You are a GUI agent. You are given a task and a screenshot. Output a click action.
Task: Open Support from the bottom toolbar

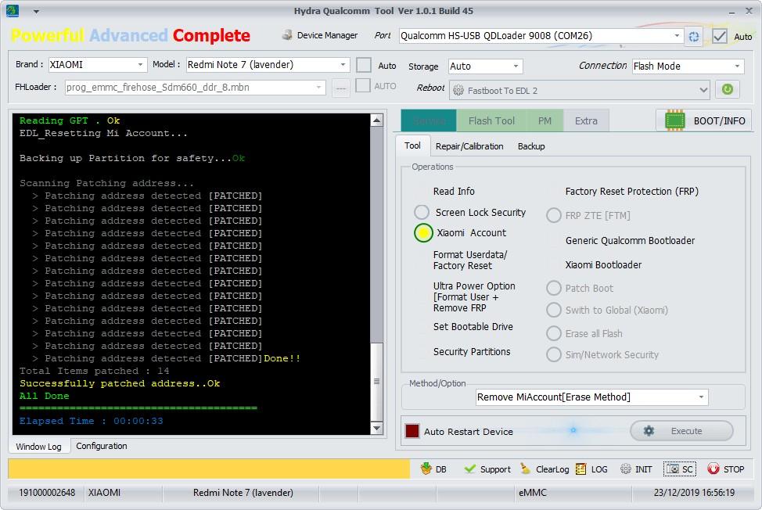pos(487,469)
